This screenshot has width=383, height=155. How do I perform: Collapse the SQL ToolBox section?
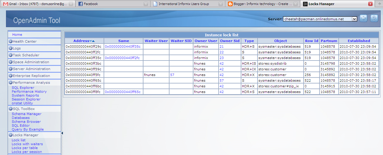[34, 109]
